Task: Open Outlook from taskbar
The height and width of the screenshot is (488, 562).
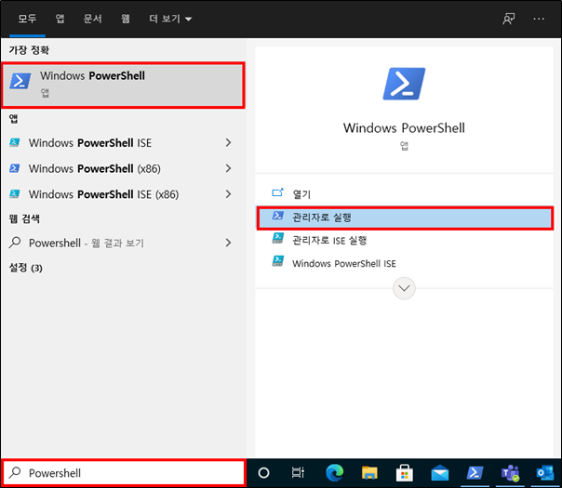Action: (x=545, y=473)
